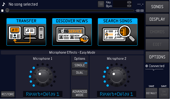This screenshot has width=170, height=99.
Task: Click the 'No song selected' title text
Action: (23, 4)
